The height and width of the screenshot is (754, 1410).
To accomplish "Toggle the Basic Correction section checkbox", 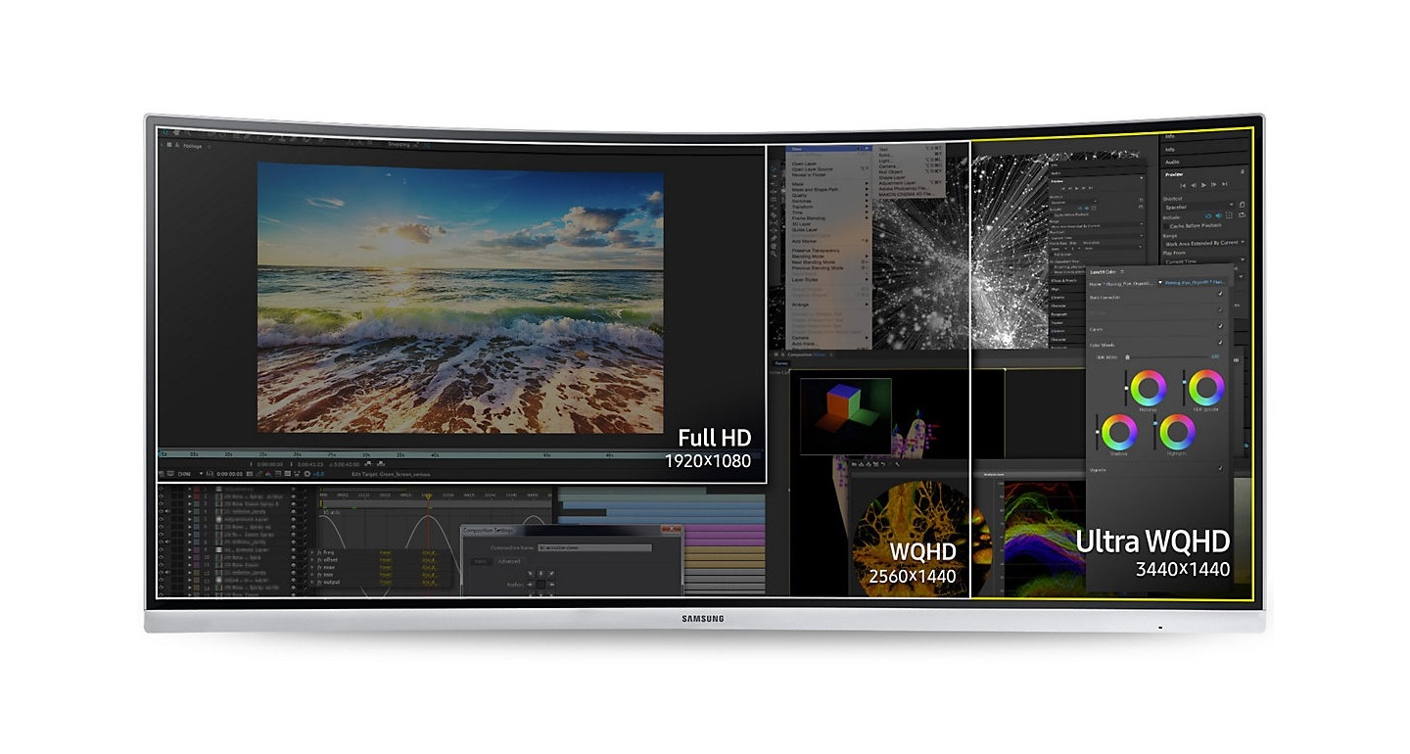I will coord(1220,292).
